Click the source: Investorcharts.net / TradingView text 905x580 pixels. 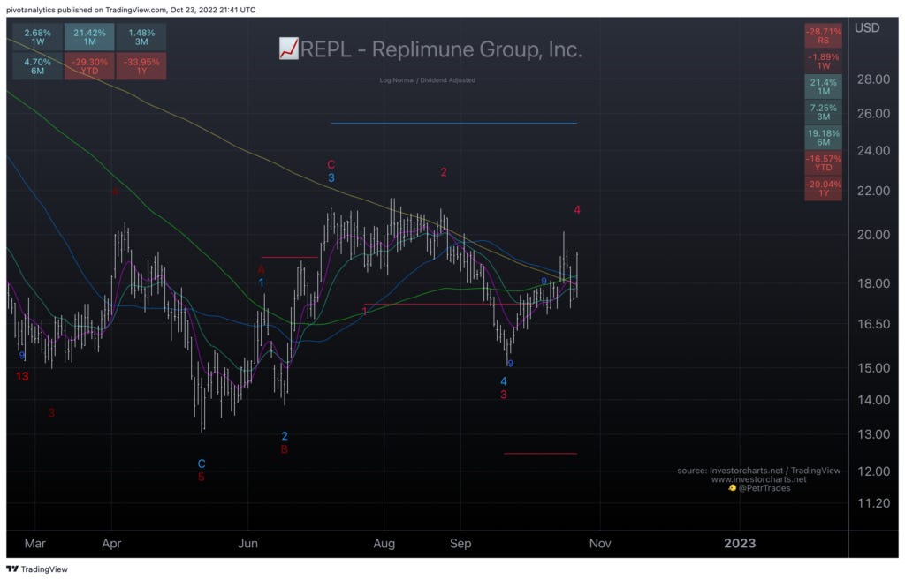pyautogui.click(x=759, y=471)
